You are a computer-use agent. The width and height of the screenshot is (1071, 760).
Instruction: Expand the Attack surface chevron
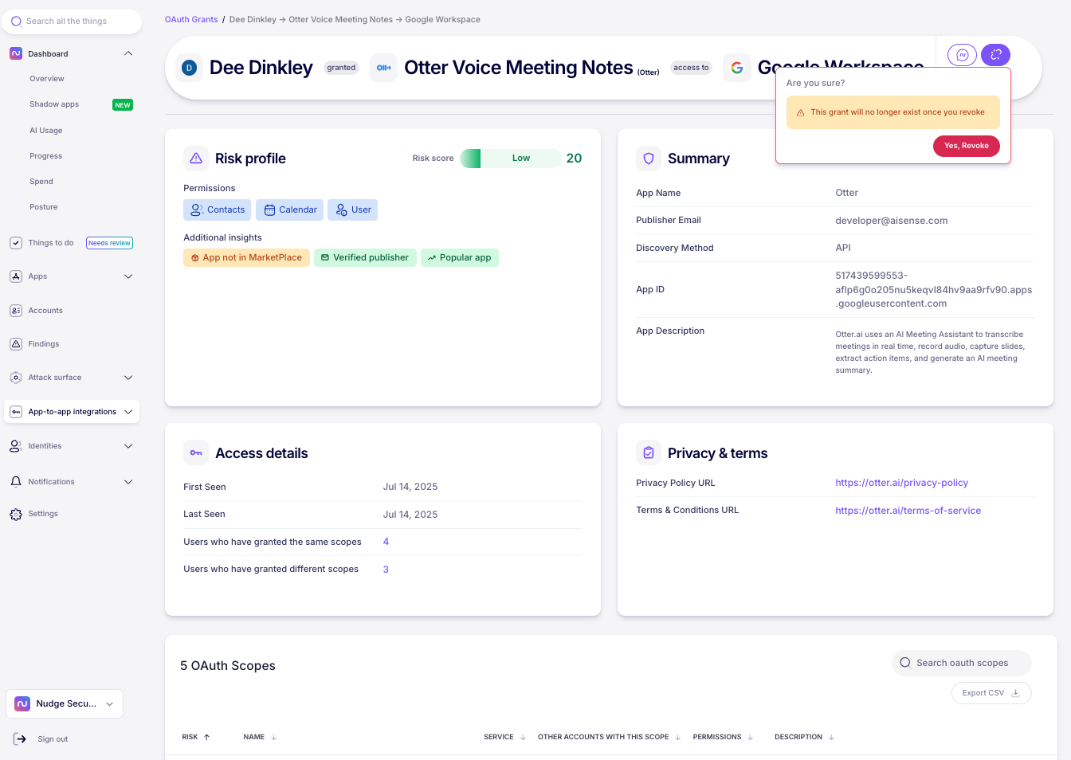[128, 378]
